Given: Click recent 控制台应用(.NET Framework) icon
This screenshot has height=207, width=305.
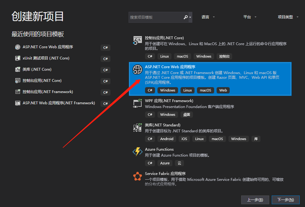Looking at the screenshot, I should pyautogui.click(x=18, y=92).
